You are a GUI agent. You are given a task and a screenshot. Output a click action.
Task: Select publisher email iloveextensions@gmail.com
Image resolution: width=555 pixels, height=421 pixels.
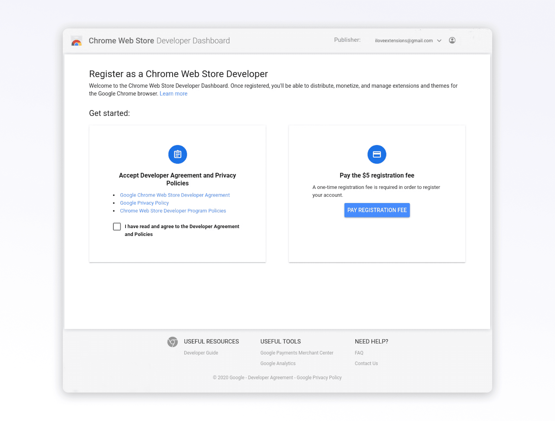coord(404,41)
